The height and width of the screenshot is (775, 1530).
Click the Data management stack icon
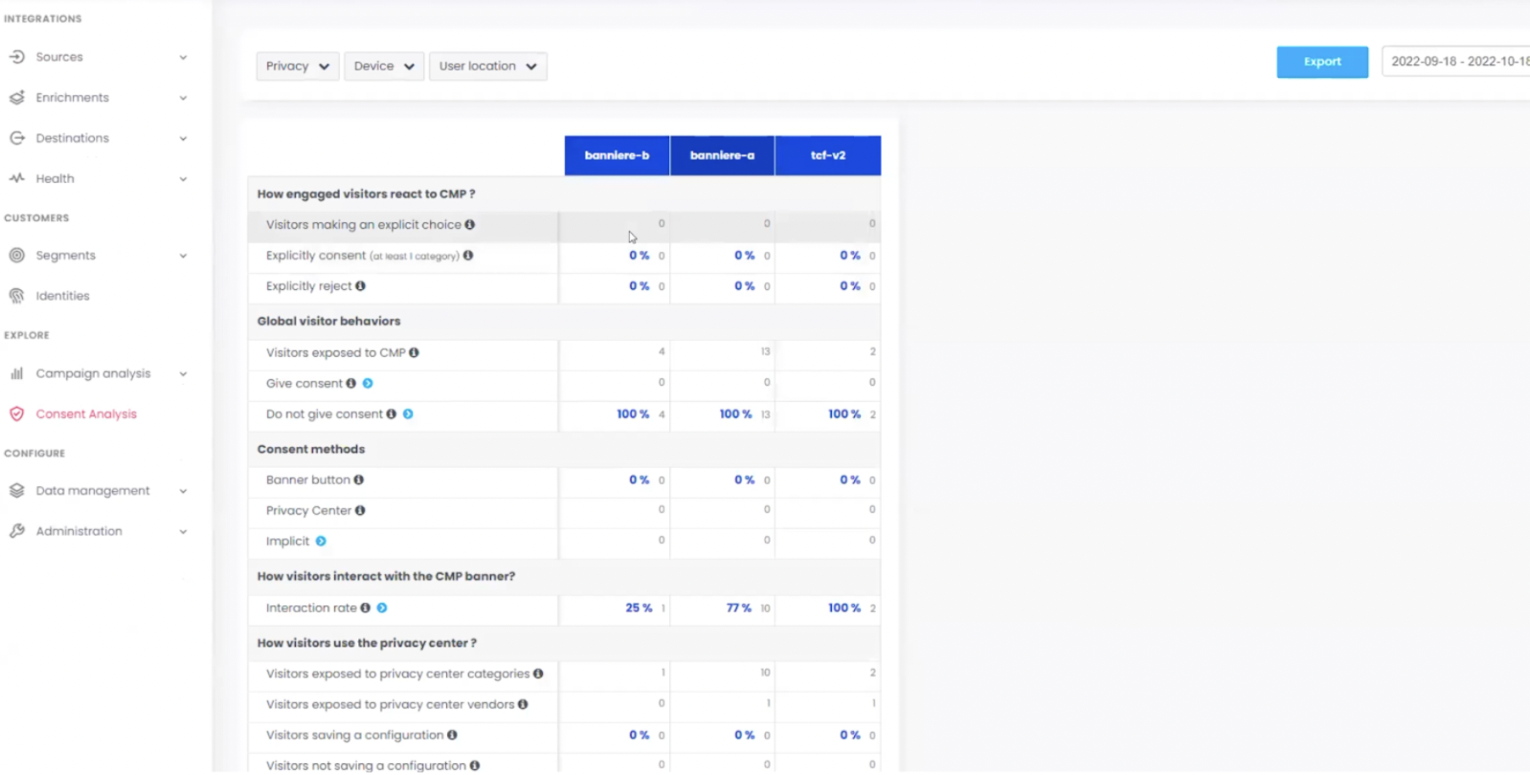pyautogui.click(x=17, y=490)
